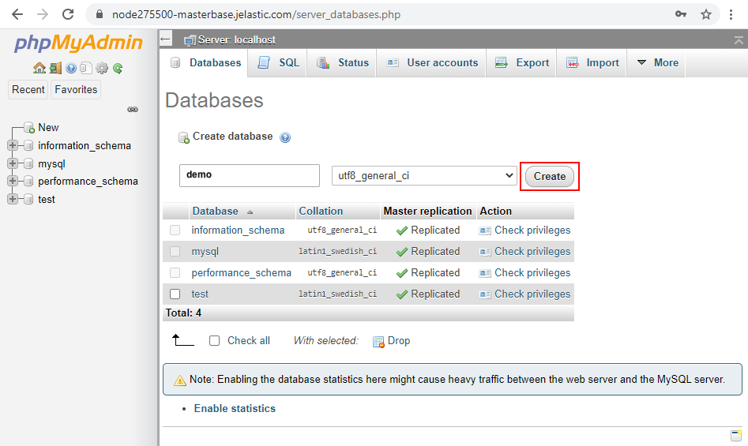The width and height of the screenshot is (748, 446).
Task: Open the performance_schema database link in table
Action: pyautogui.click(x=242, y=272)
